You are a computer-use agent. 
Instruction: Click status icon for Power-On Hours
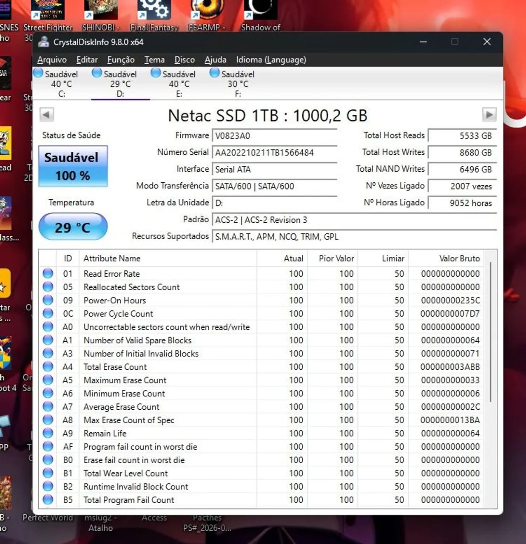48,300
